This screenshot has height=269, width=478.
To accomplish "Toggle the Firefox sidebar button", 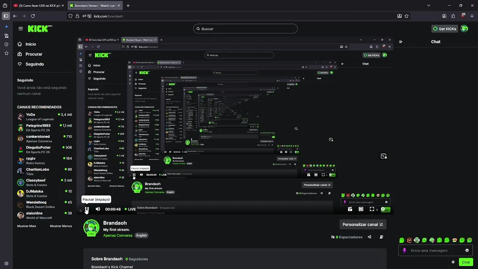I will [6, 16].
